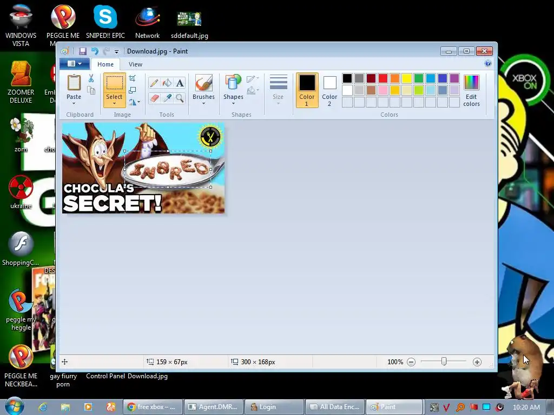Expand the Paste options arrow

point(74,103)
